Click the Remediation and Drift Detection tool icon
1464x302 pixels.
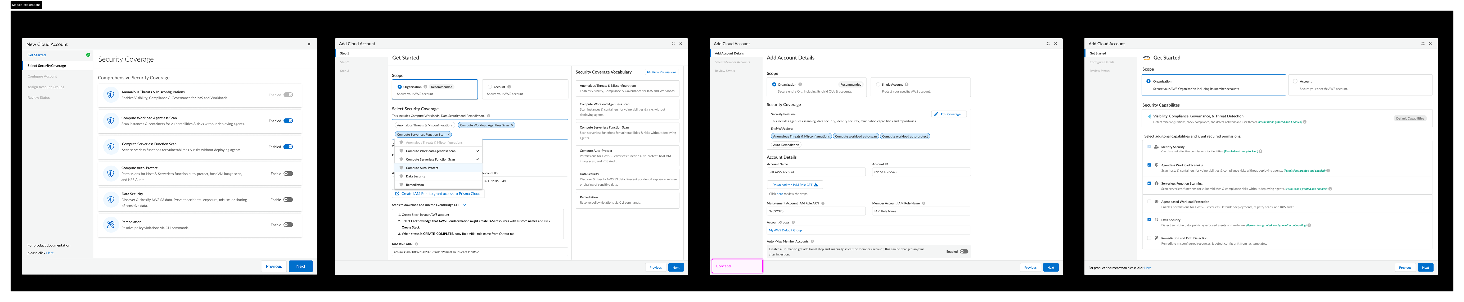point(1156,238)
